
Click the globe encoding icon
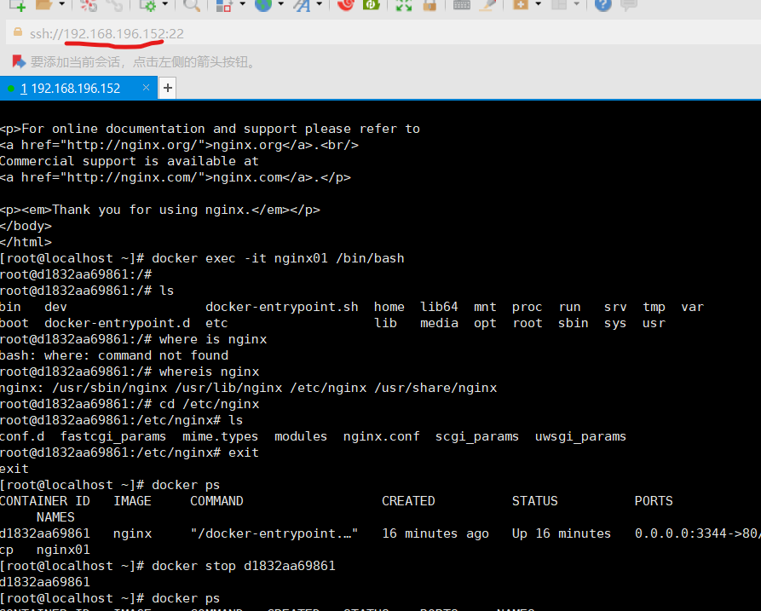(263, 5)
